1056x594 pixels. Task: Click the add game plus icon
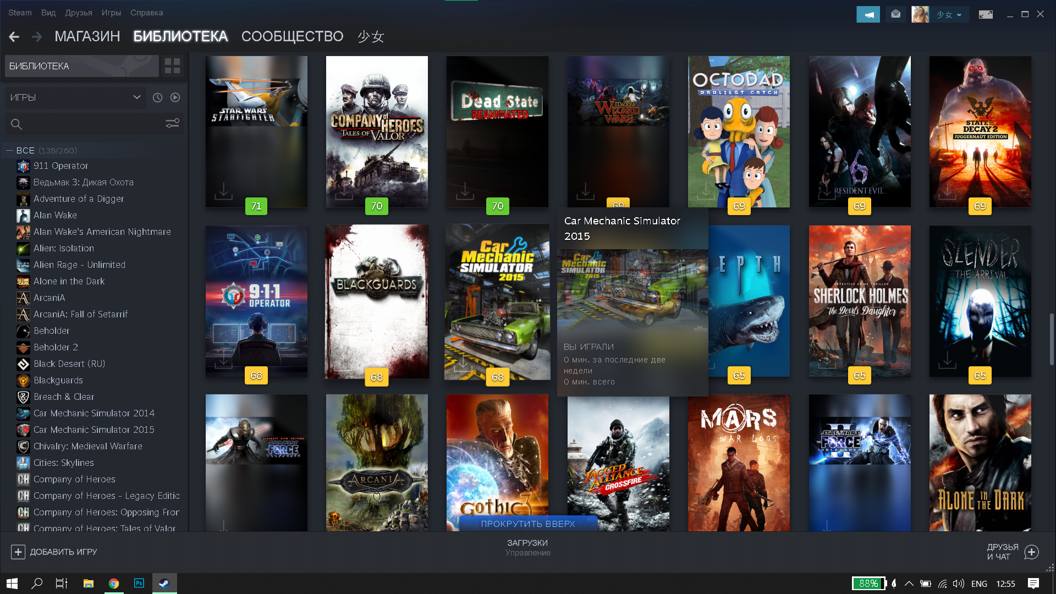pos(18,552)
